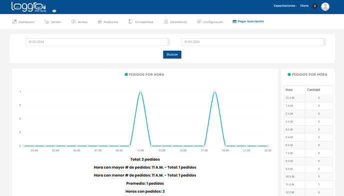Open the Estadísticas menu item

[175, 21]
